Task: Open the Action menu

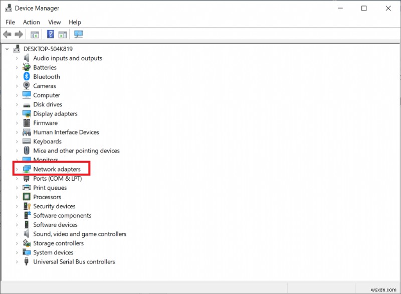Action: pyautogui.click(x=31, y=22)
